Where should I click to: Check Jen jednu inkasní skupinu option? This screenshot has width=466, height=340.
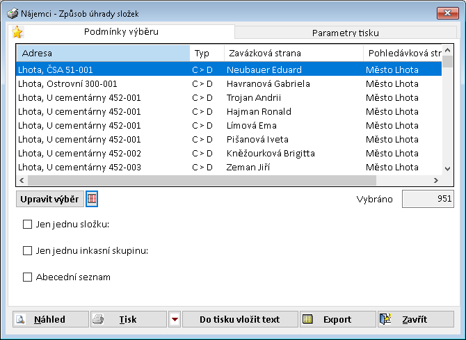28,250
